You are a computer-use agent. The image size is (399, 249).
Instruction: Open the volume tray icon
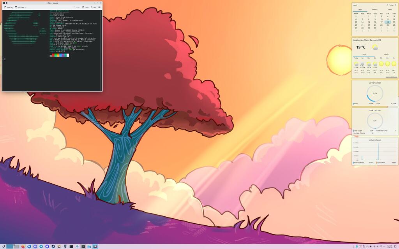[371, 246]
